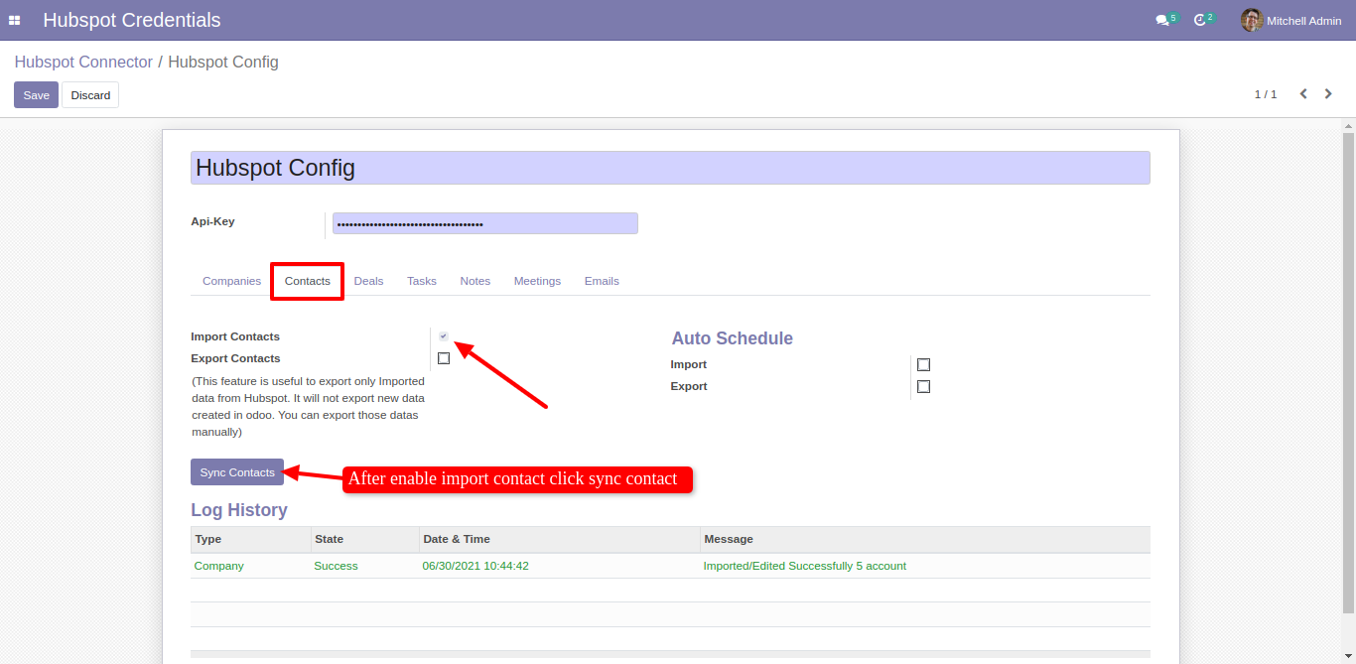
Task: Enable the Export Contacts checkbox
Action: 444,358
